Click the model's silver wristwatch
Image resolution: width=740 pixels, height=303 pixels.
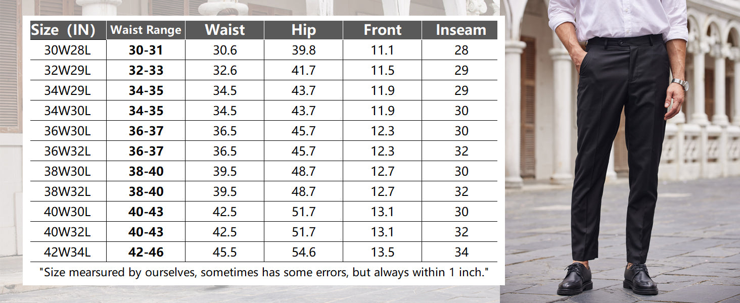coord(680,83)
